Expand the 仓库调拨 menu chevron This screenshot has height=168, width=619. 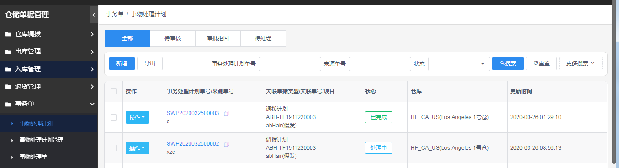(x=92, y=34)
